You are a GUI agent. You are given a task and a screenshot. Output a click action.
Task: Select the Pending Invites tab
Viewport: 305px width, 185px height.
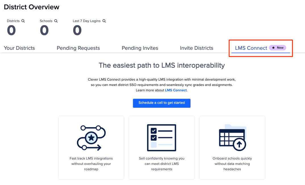coord(140,48)
